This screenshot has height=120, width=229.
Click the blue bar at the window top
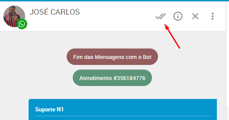click(115, 1)
